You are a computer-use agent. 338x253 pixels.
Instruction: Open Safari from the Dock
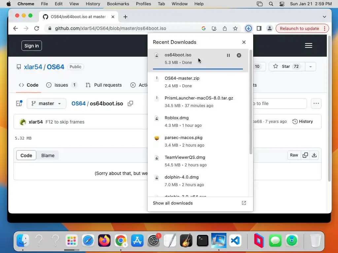click(88, 240)
